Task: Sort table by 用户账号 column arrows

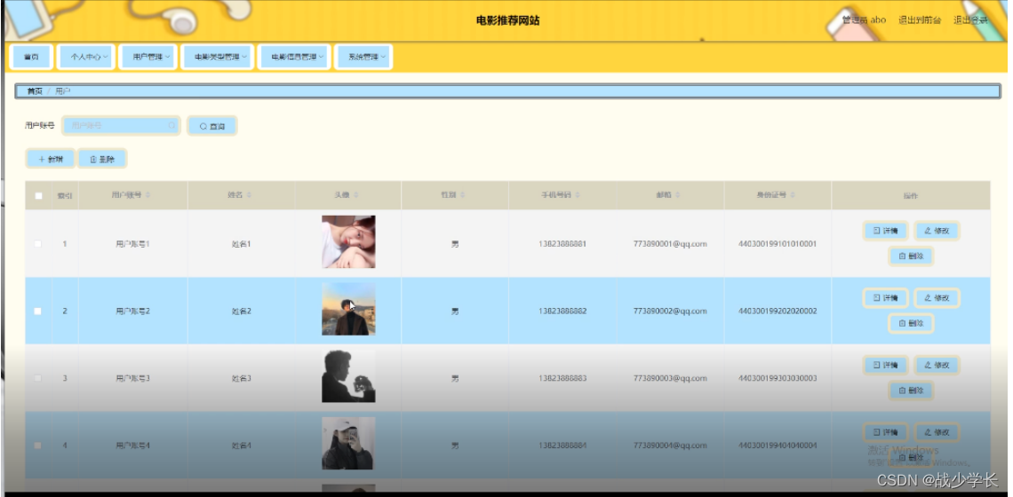Action: (149, 195)
